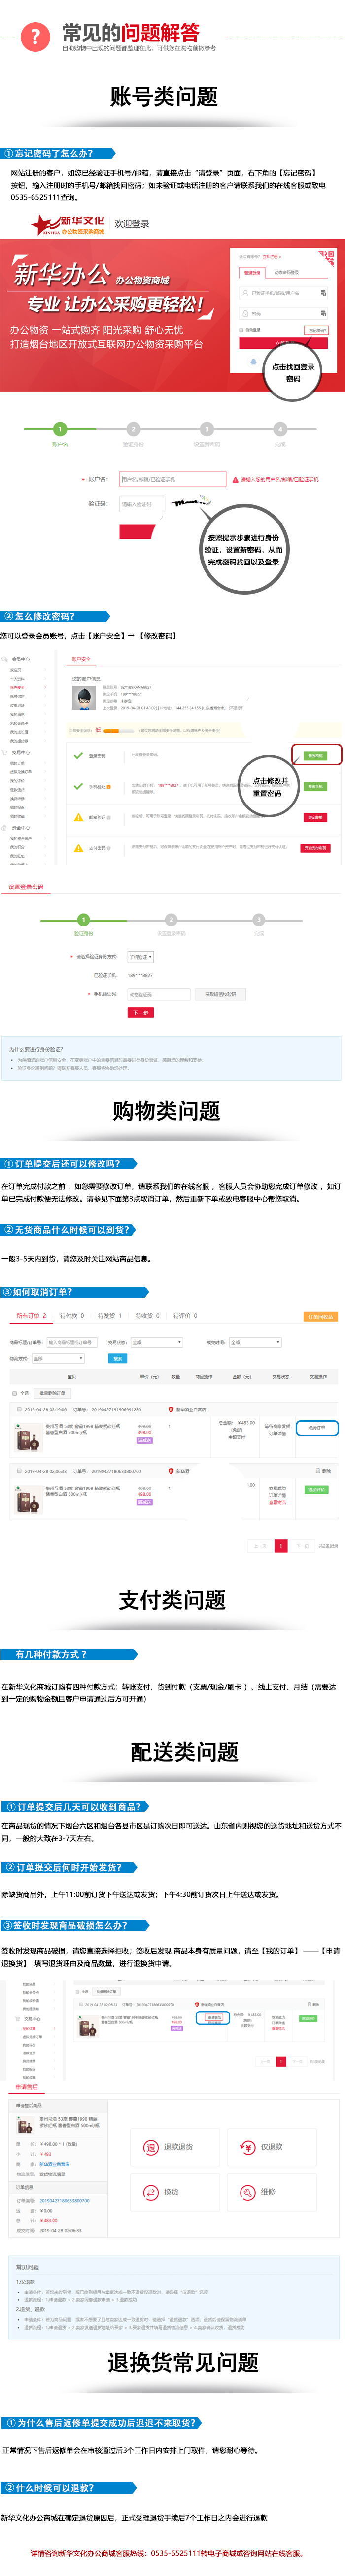The image size is (345, 2576).
Task: Click the green button on the 手机验证 row
Action: click(315, 786)
